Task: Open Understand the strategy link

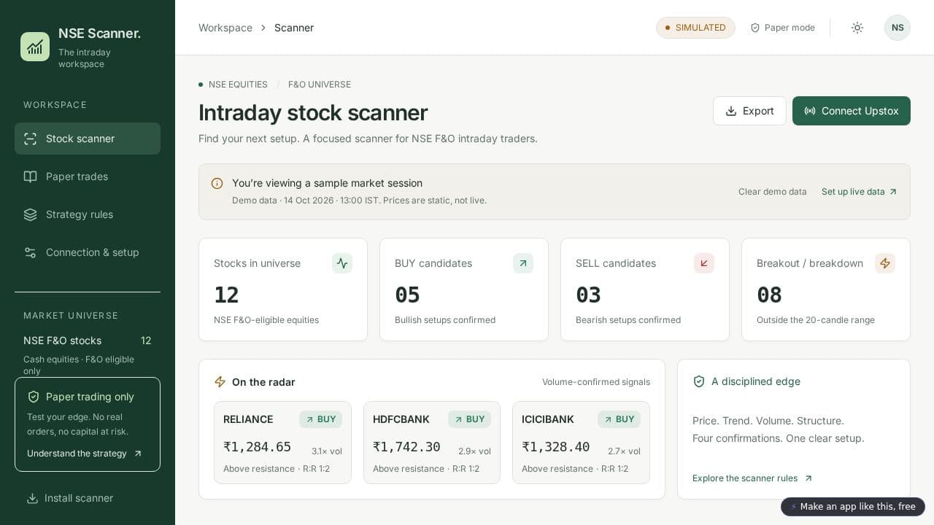Action: pyautogui.click(x=85, y=454)
